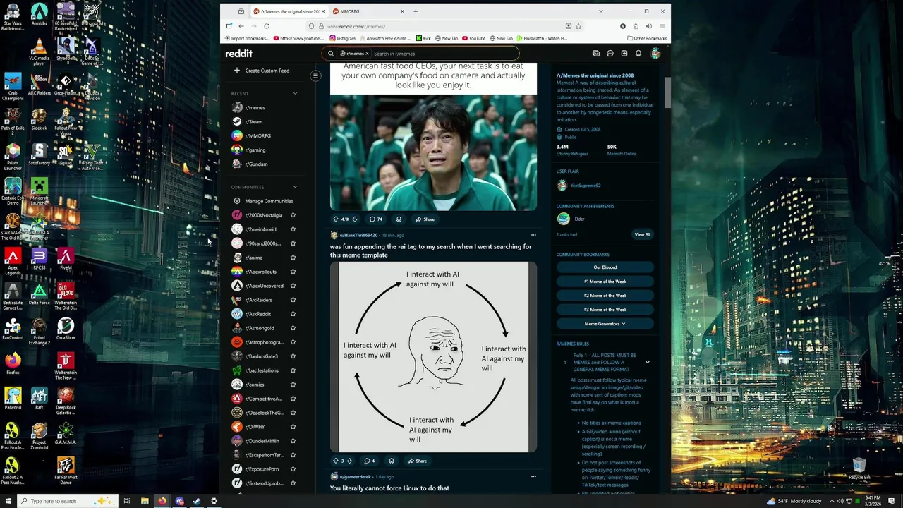Open the Firefox extensions puzzle icon
Image resolution: width=903 pixels, height=508 pixels.
tap(636, 26)
